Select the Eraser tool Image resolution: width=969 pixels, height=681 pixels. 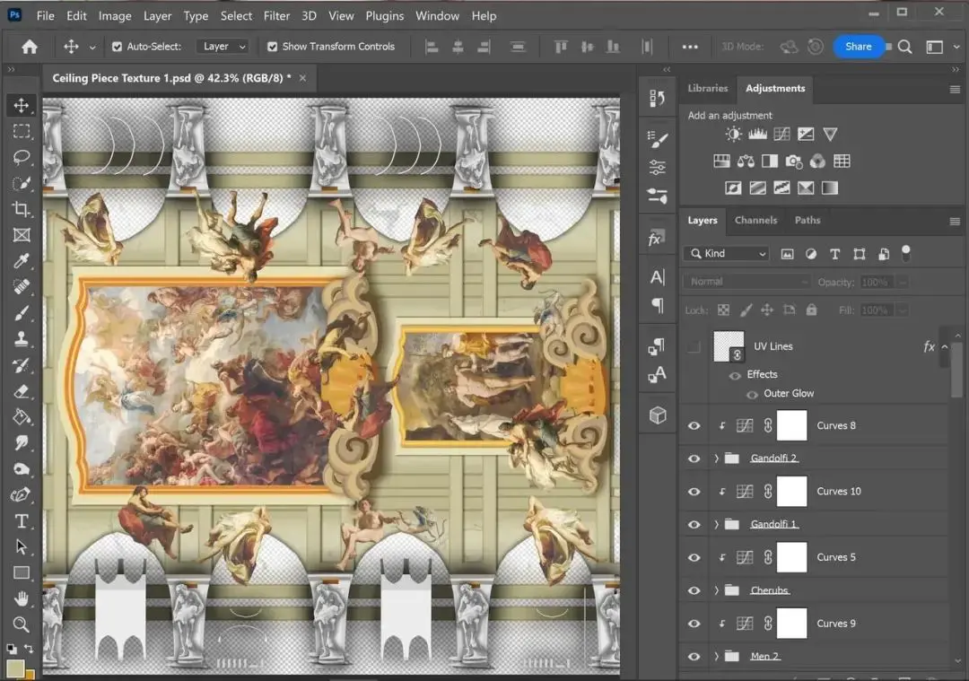pyautogui.click(x=22, y=391)
